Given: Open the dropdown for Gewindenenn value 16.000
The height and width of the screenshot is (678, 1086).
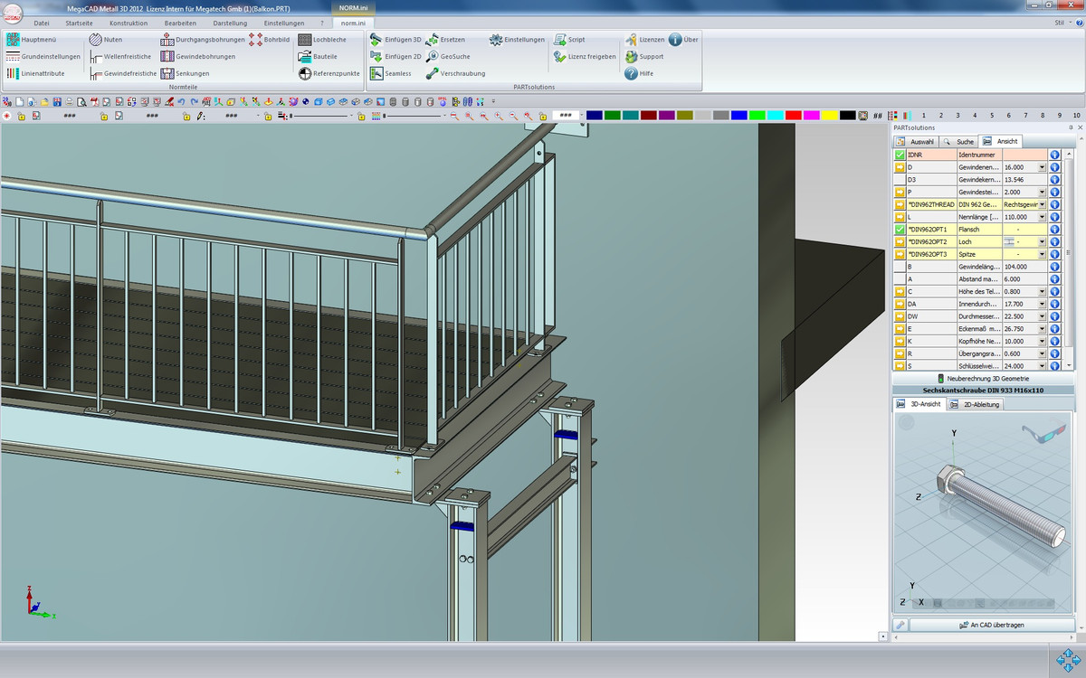Looking at the screenshot, I should (1042, 167).
